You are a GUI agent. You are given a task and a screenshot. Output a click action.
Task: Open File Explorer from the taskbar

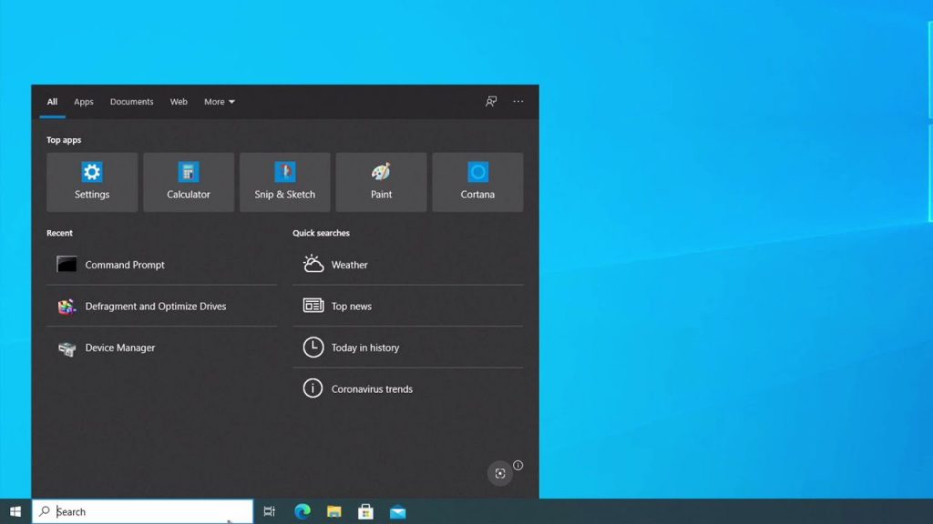click(333, 511)
